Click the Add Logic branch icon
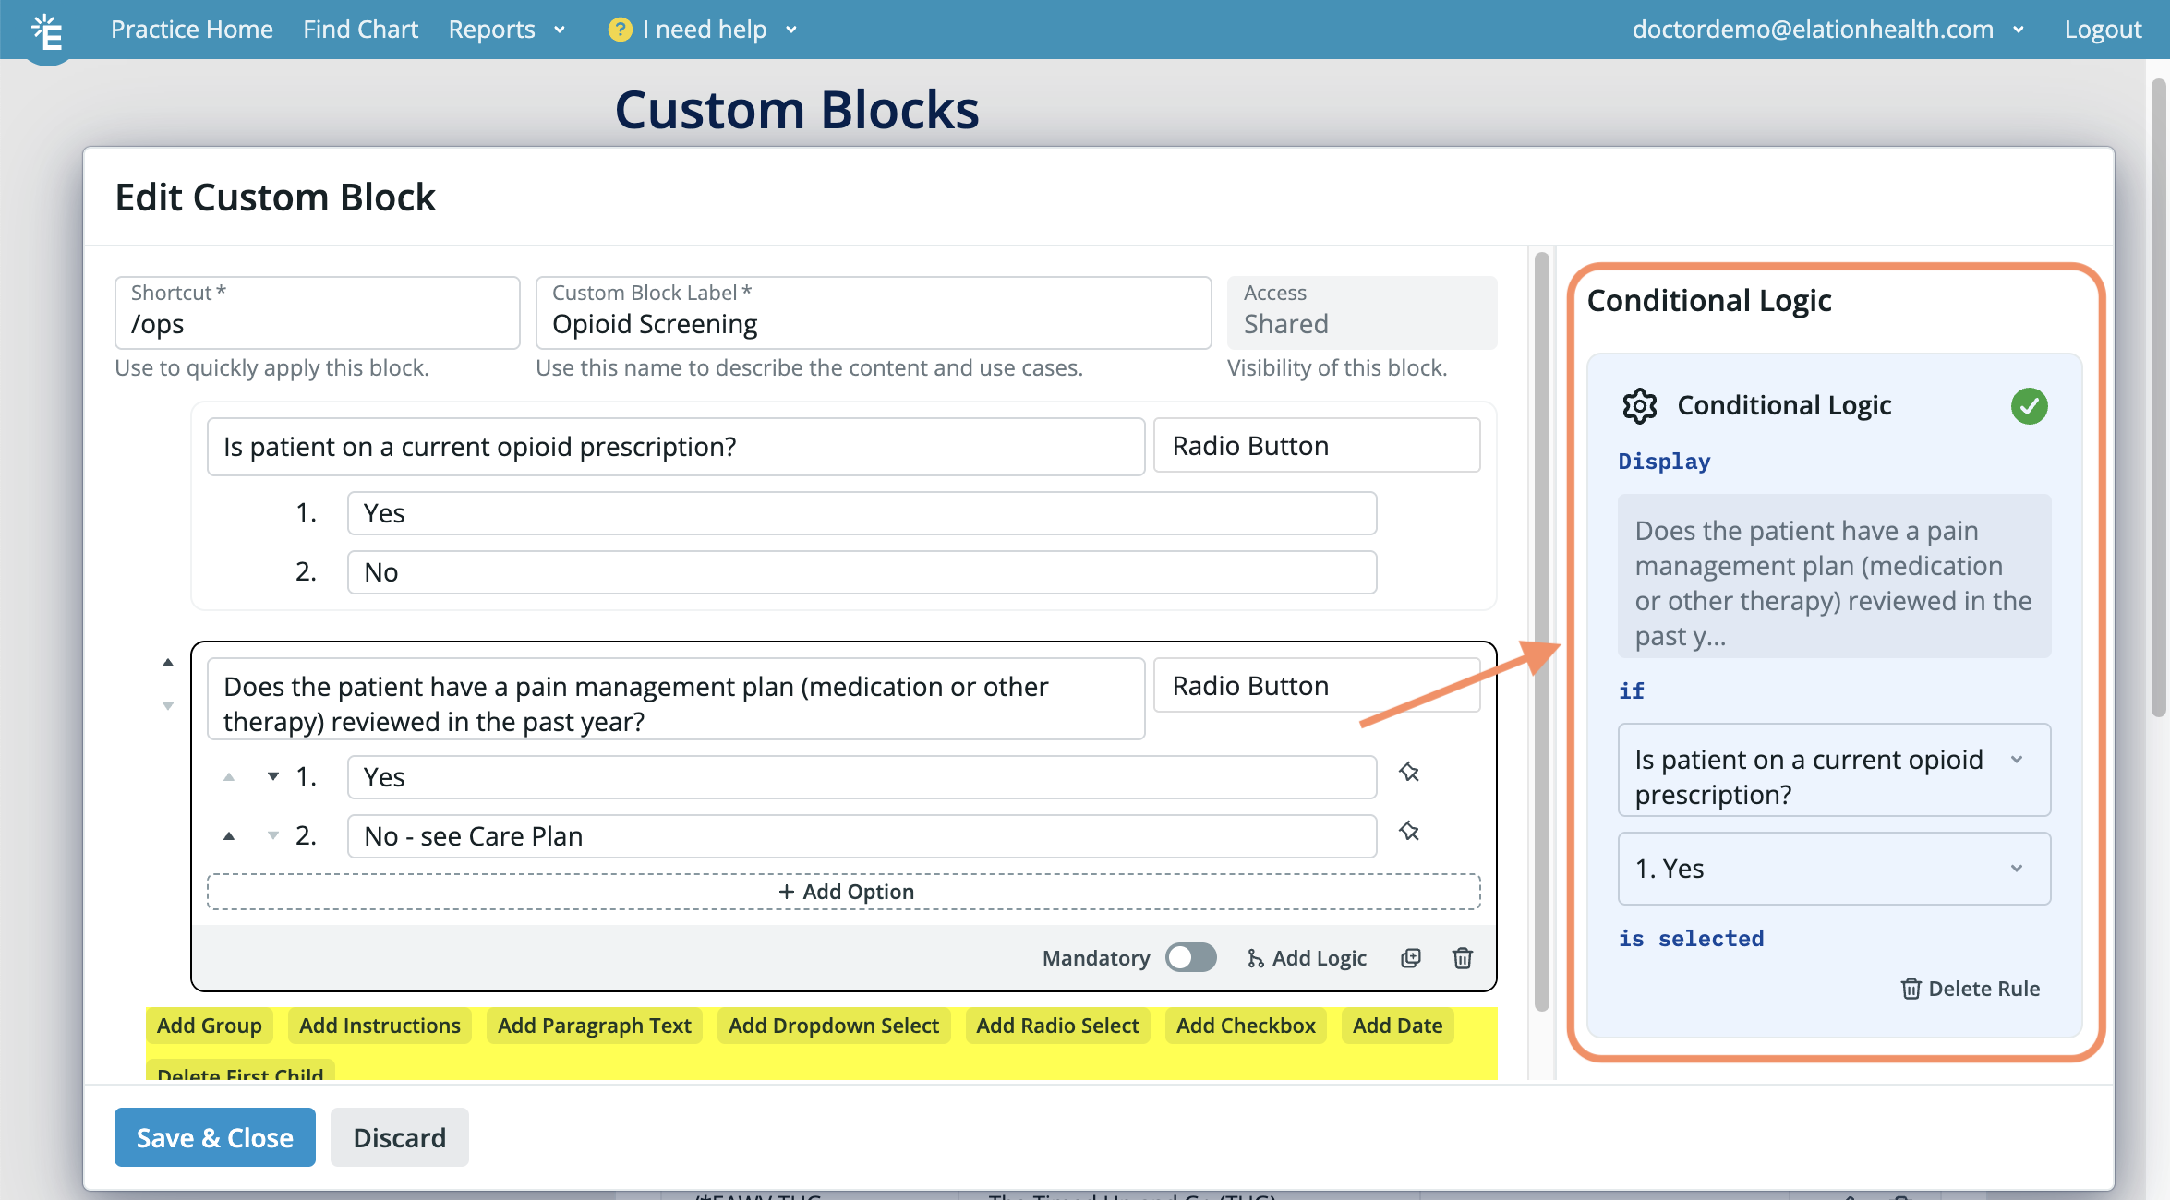Screen dimensions: 2170x1200 [x=1256, y=958]
